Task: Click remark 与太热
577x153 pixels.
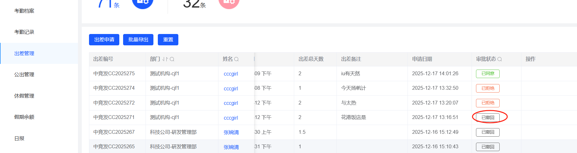Action: 349,103
